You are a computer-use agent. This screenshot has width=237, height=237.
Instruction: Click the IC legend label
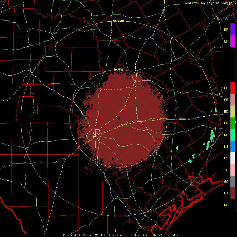(x=226, y=170)
